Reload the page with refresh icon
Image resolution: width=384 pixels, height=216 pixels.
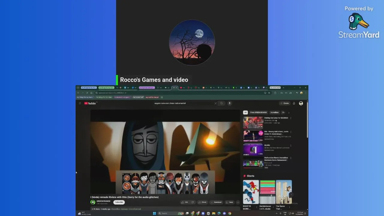click(x=87, y=93)
